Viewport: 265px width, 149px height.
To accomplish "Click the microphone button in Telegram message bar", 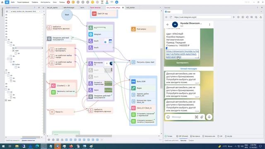I will (x=209, y=117).
